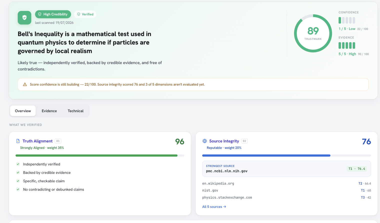380x223 pixels.
Task: Click the green shield logo icon
Action: [24, 18]
